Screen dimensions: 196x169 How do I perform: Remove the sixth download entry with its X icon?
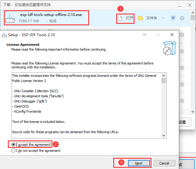click(x=182, y=101)
